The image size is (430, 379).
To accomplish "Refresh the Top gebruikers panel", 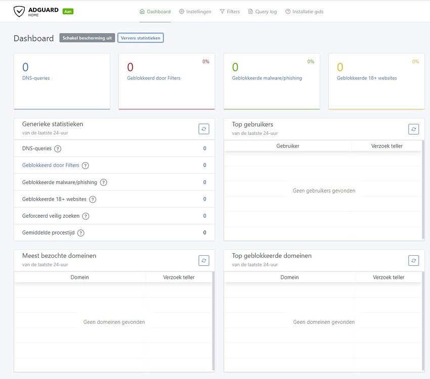I will point(413,129).
